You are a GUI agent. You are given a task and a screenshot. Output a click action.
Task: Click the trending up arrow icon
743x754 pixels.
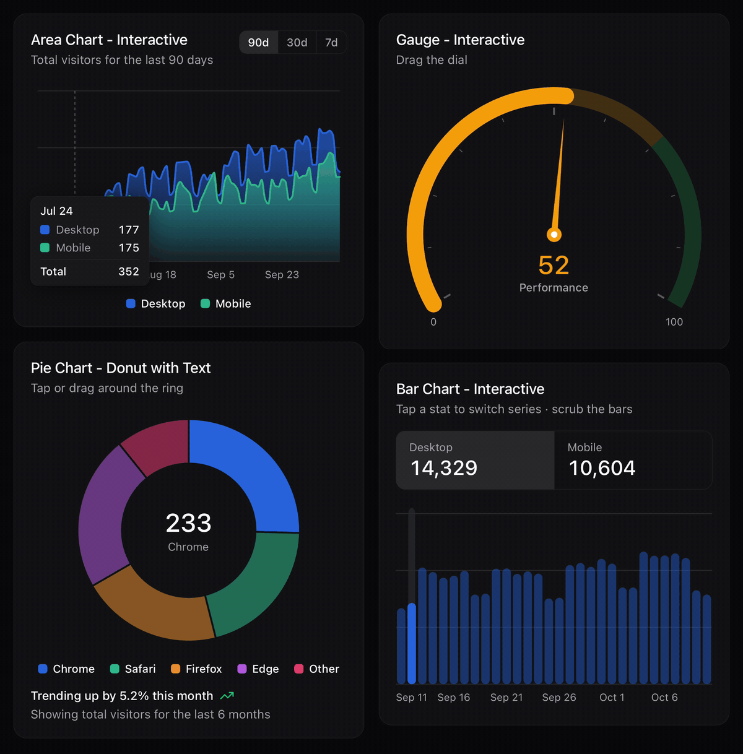pyautogui.click(x=227, y=696)
